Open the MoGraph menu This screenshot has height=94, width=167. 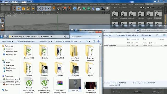pyautogui.click(x=93, y=4)
